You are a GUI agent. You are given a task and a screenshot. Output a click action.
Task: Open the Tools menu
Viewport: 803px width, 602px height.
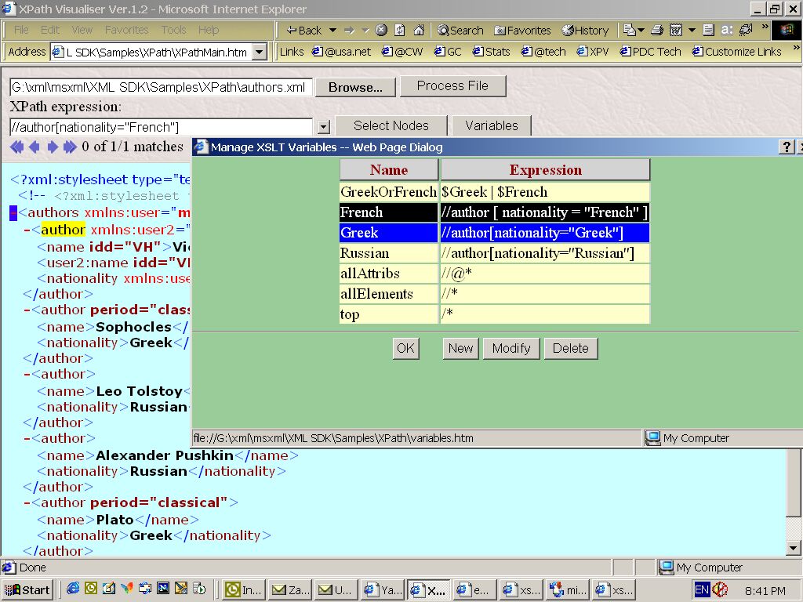(x=173, y=30)
